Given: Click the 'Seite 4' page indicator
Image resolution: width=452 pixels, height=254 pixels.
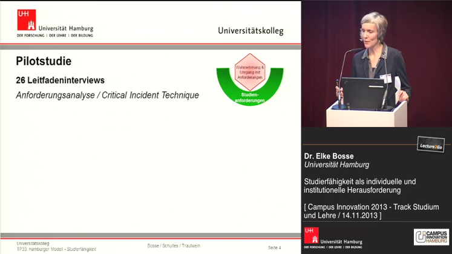Looking at the screenshot, I should click(x=275, y=248).
